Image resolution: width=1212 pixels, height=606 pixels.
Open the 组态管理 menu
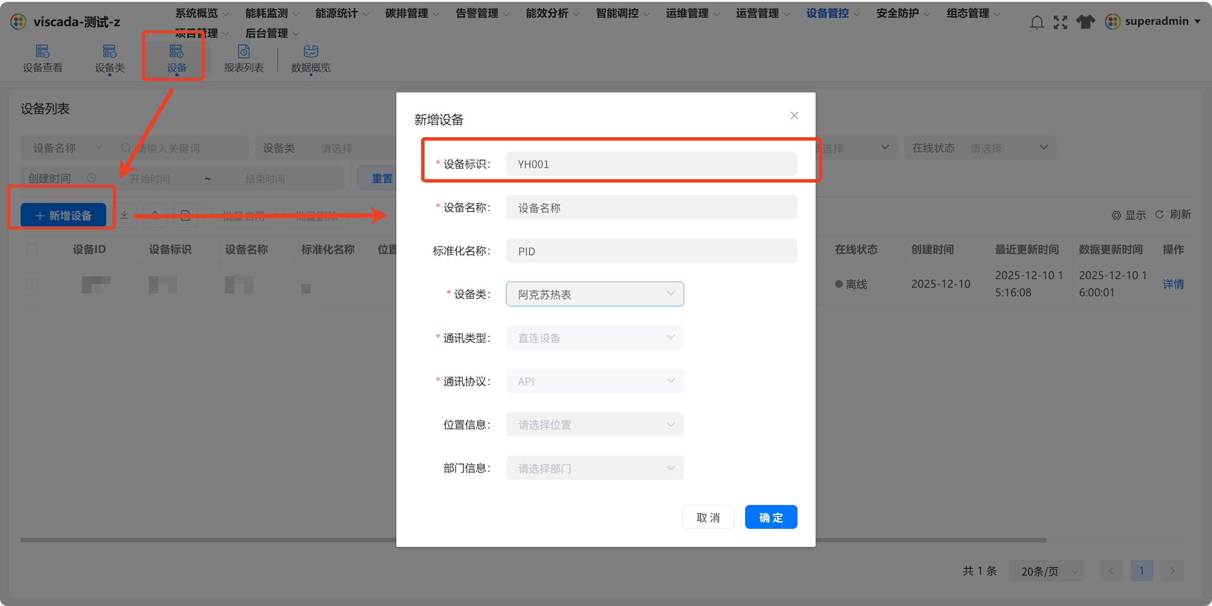(973, 13)
